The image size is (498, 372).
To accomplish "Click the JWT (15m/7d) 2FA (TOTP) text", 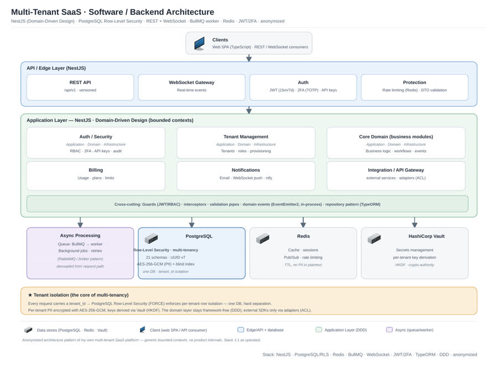I will (303, 90).
